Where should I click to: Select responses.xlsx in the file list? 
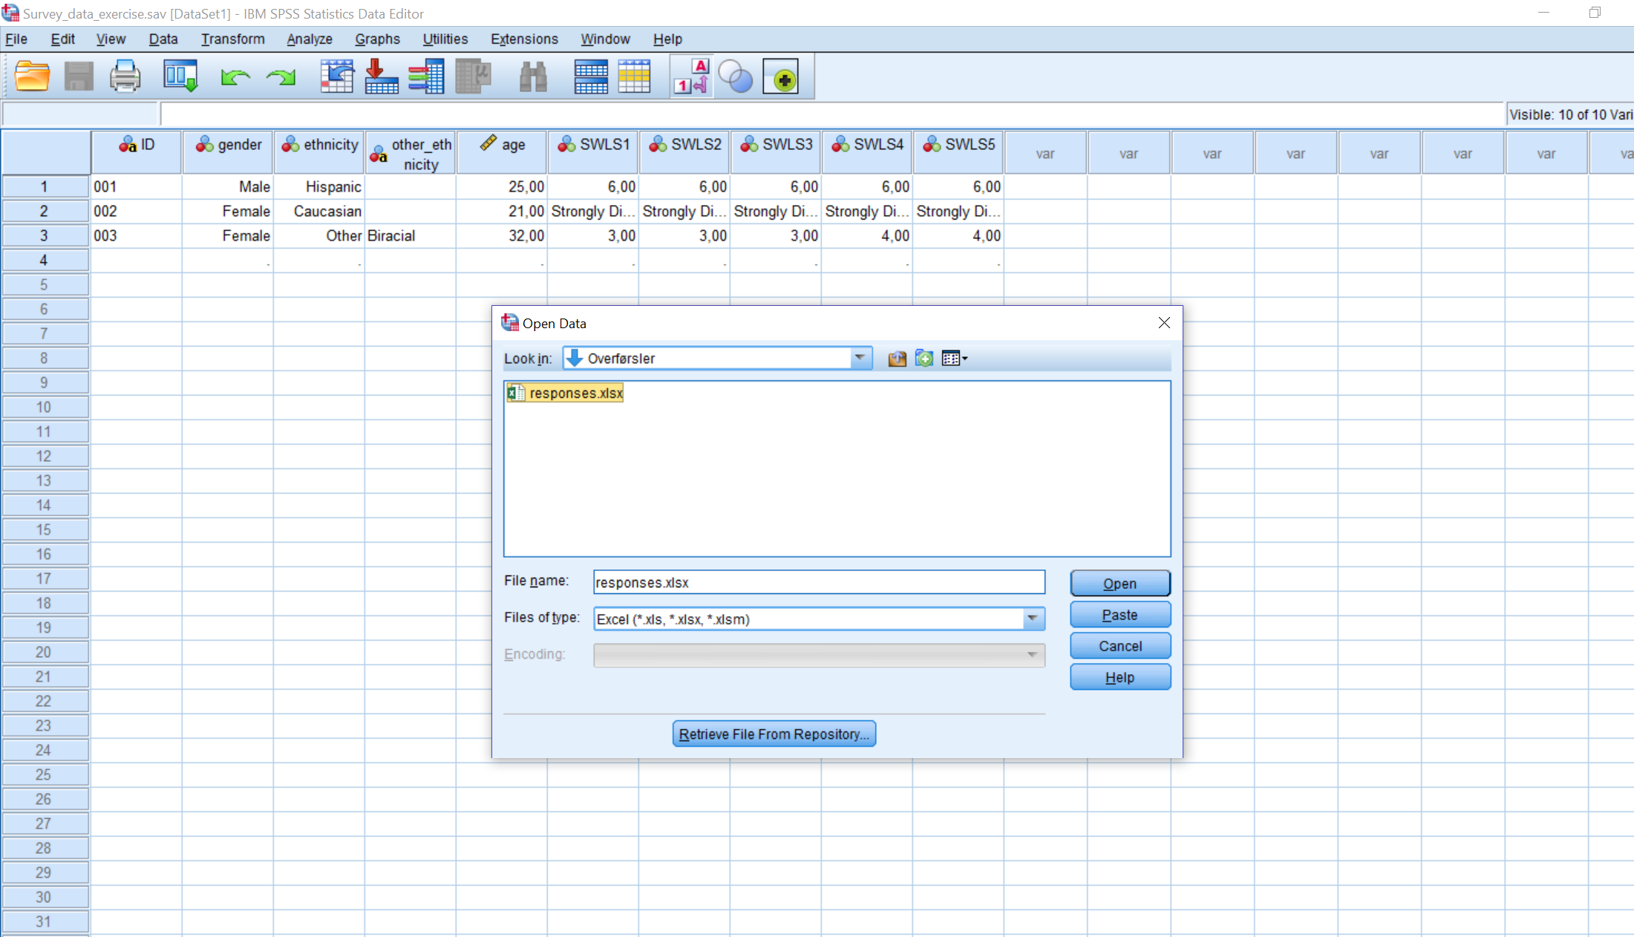575,394
